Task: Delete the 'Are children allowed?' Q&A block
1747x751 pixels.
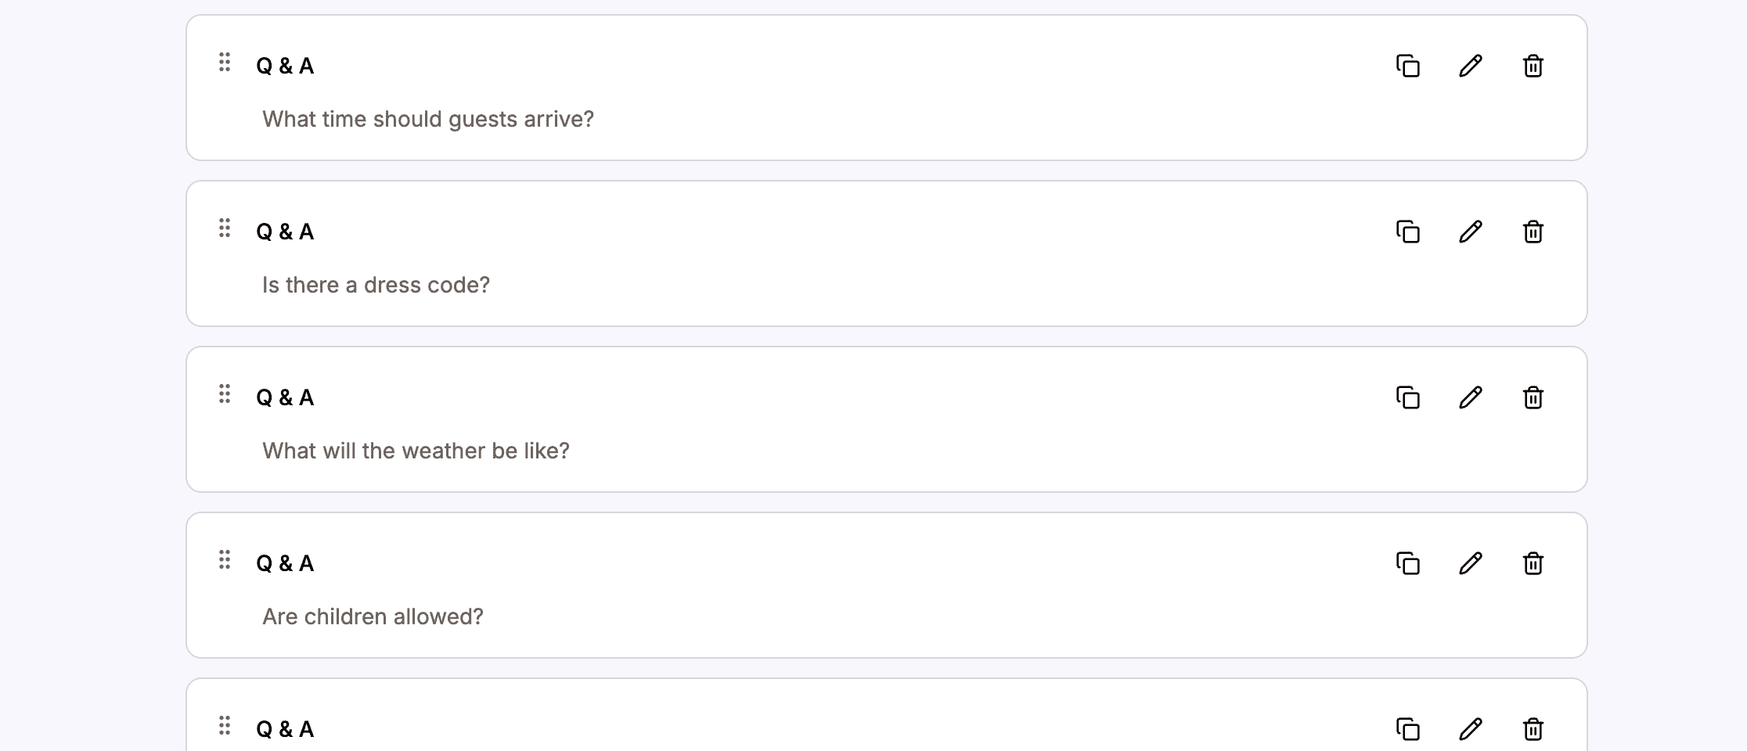Action: 1533,563
